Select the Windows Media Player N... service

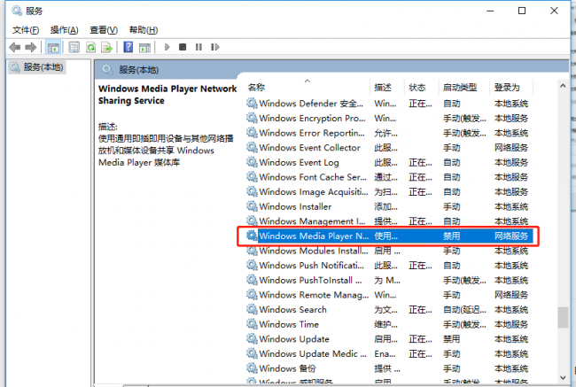389,236
